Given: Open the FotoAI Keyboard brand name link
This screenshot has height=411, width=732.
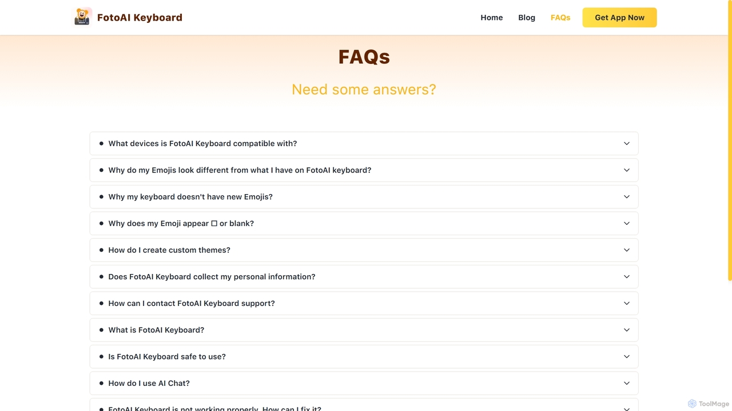Looking at the screenshot, I should coord(140,18).
